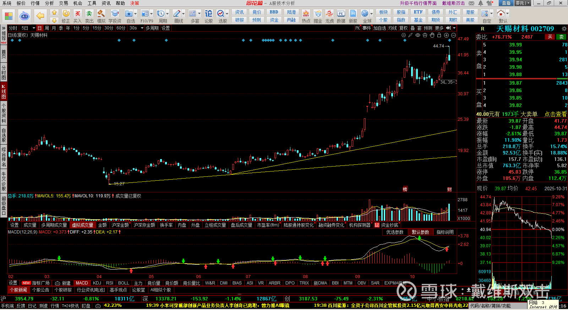Open chart settings gear icon above chart

click(404, 35)
